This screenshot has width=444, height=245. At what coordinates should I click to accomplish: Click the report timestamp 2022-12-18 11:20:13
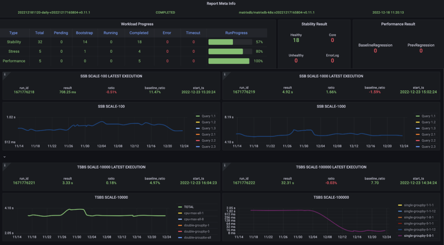coord(388,12)
